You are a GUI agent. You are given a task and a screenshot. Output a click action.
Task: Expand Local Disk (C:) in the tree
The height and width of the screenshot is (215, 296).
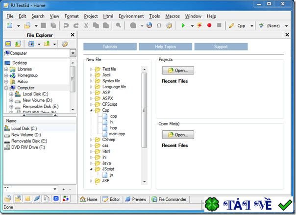coord(11,94)
